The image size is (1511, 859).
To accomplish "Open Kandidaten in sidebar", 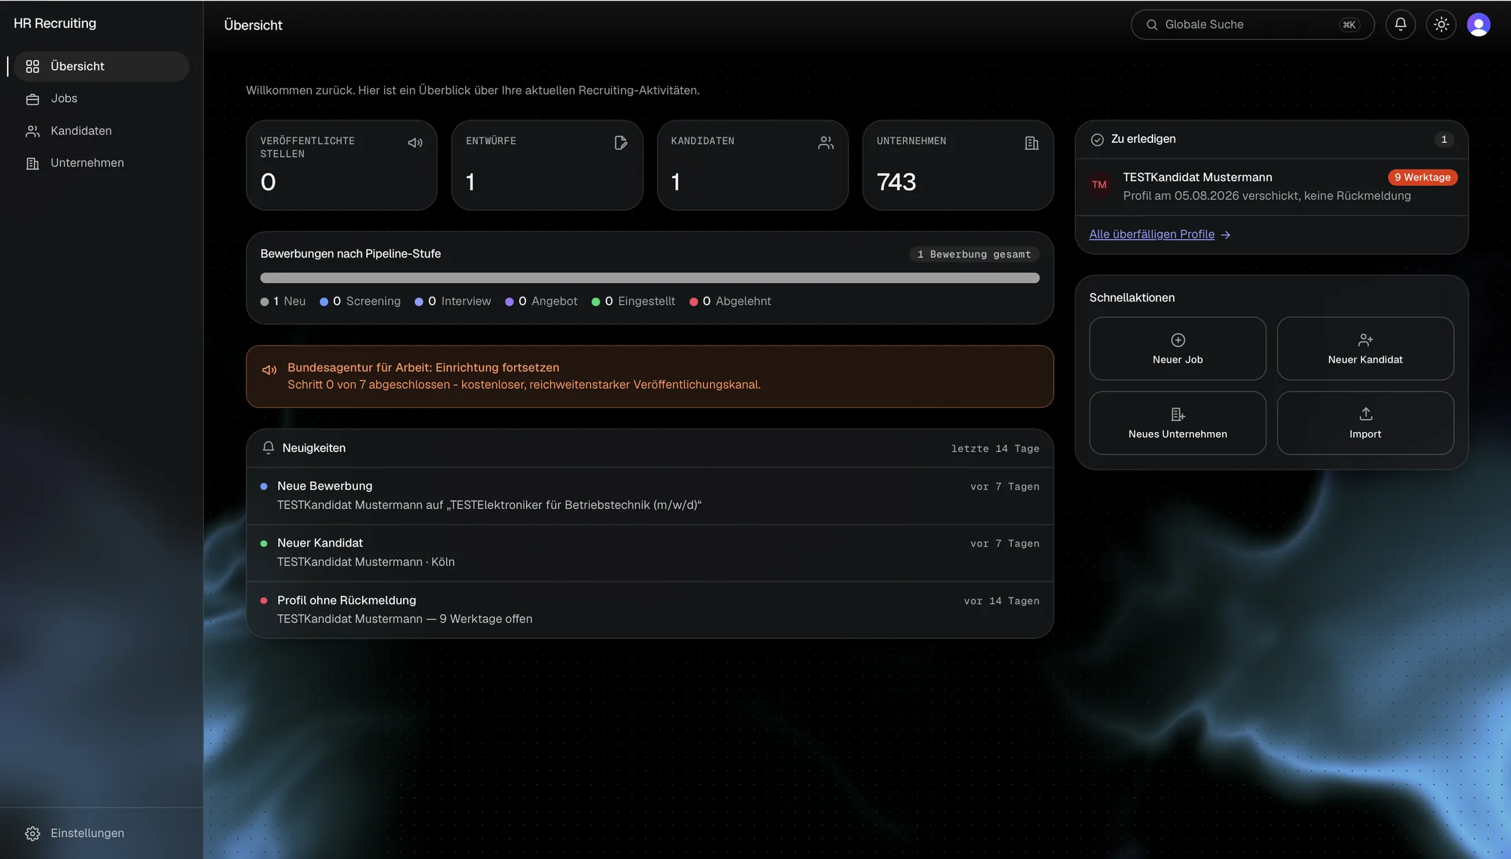I will [x=101, y=130].
